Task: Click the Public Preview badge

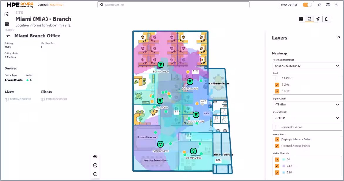Action: tap(56, 5)
